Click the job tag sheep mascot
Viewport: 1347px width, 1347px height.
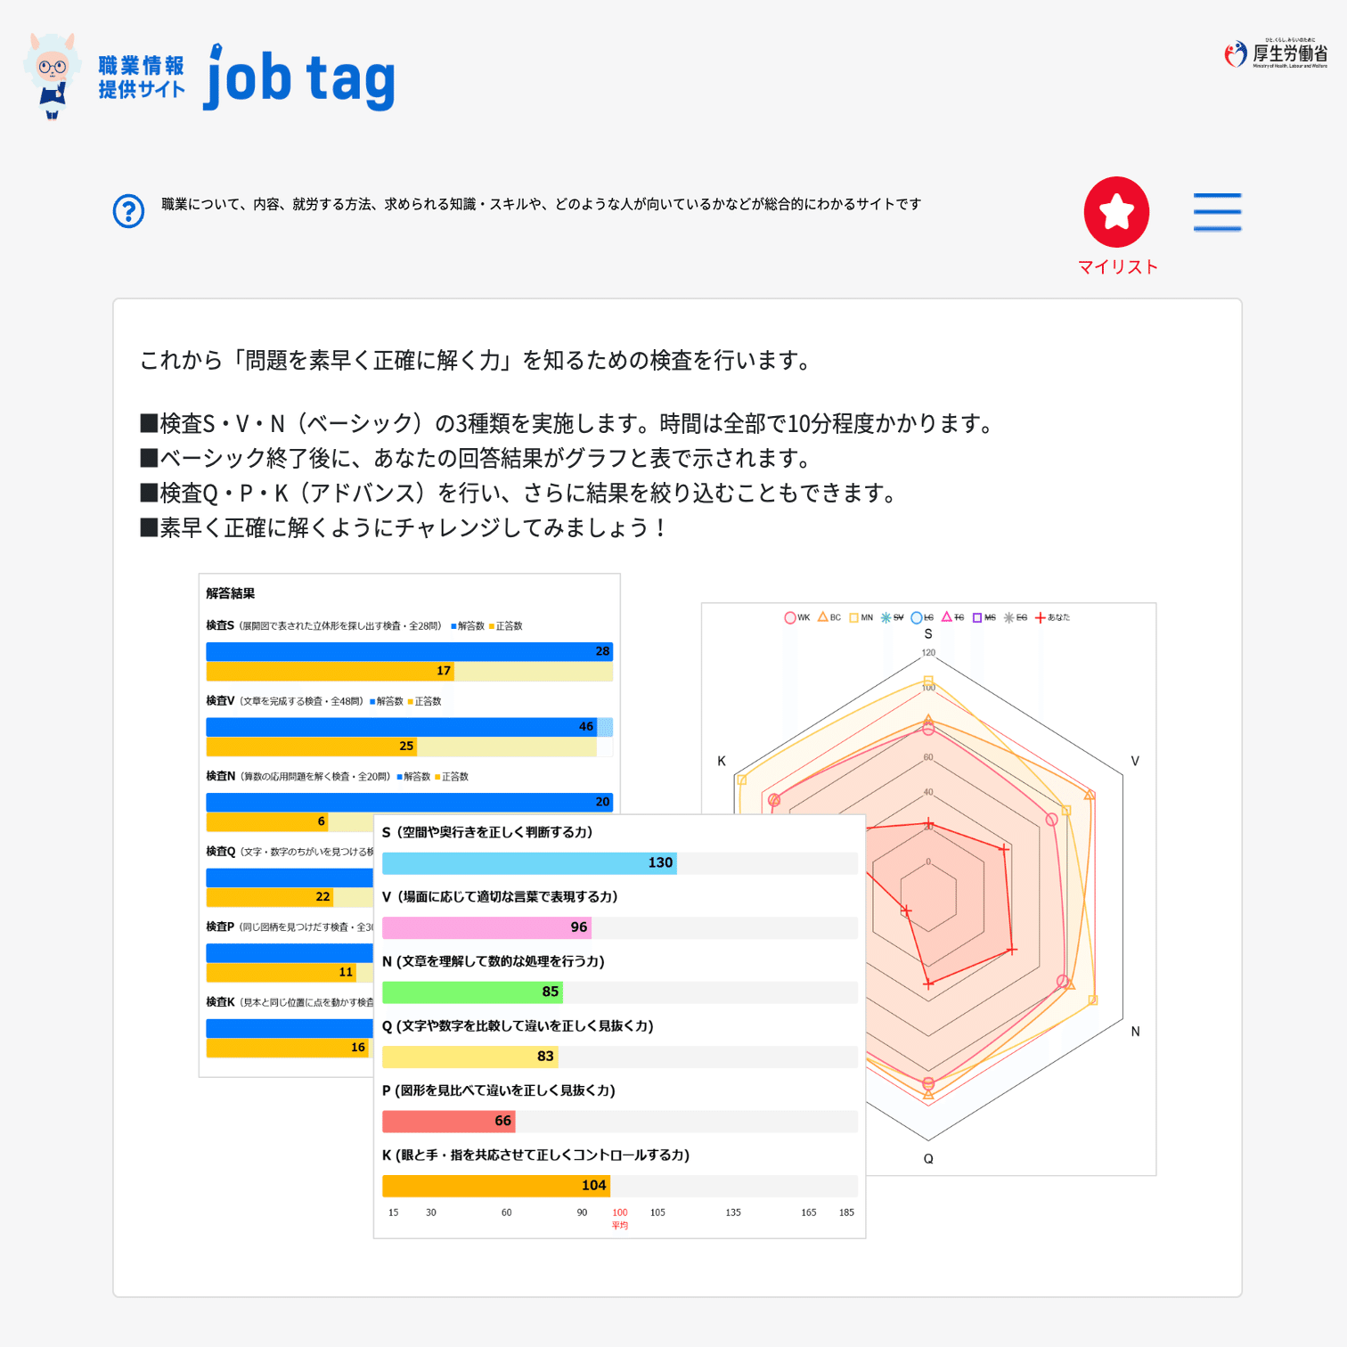pyautogui.click(x=53, y=75)
